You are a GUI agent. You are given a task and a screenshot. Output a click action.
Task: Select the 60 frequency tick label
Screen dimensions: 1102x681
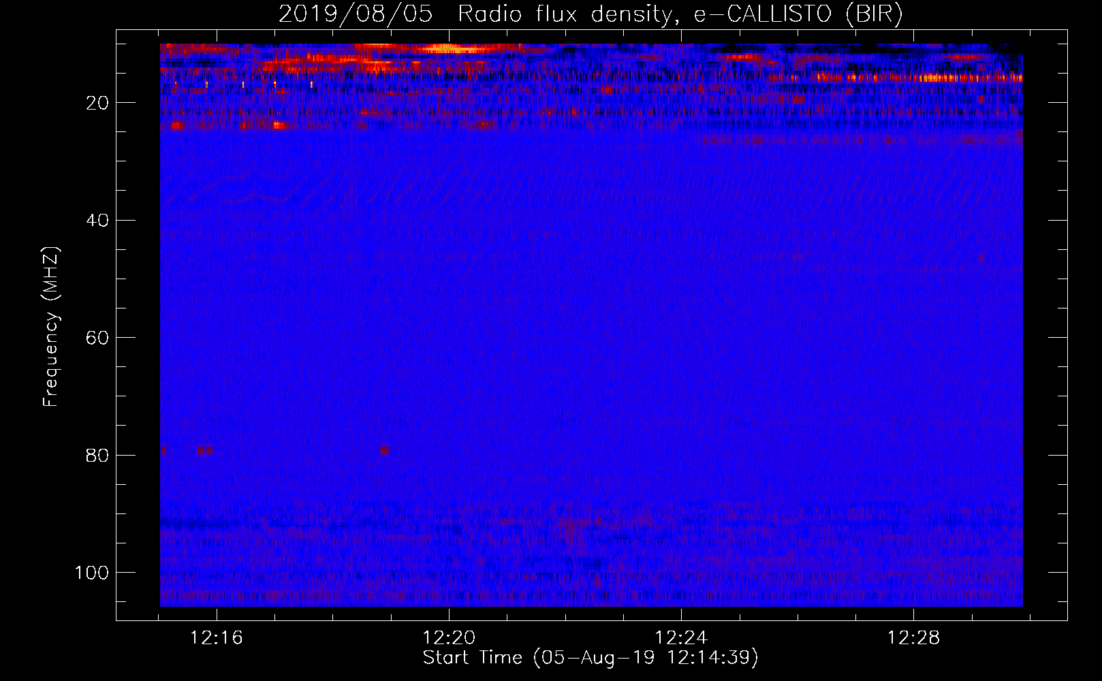click(x=97, y=338)
